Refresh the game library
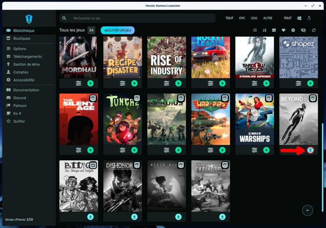This screenshot has height=228, width=326. 314,30
